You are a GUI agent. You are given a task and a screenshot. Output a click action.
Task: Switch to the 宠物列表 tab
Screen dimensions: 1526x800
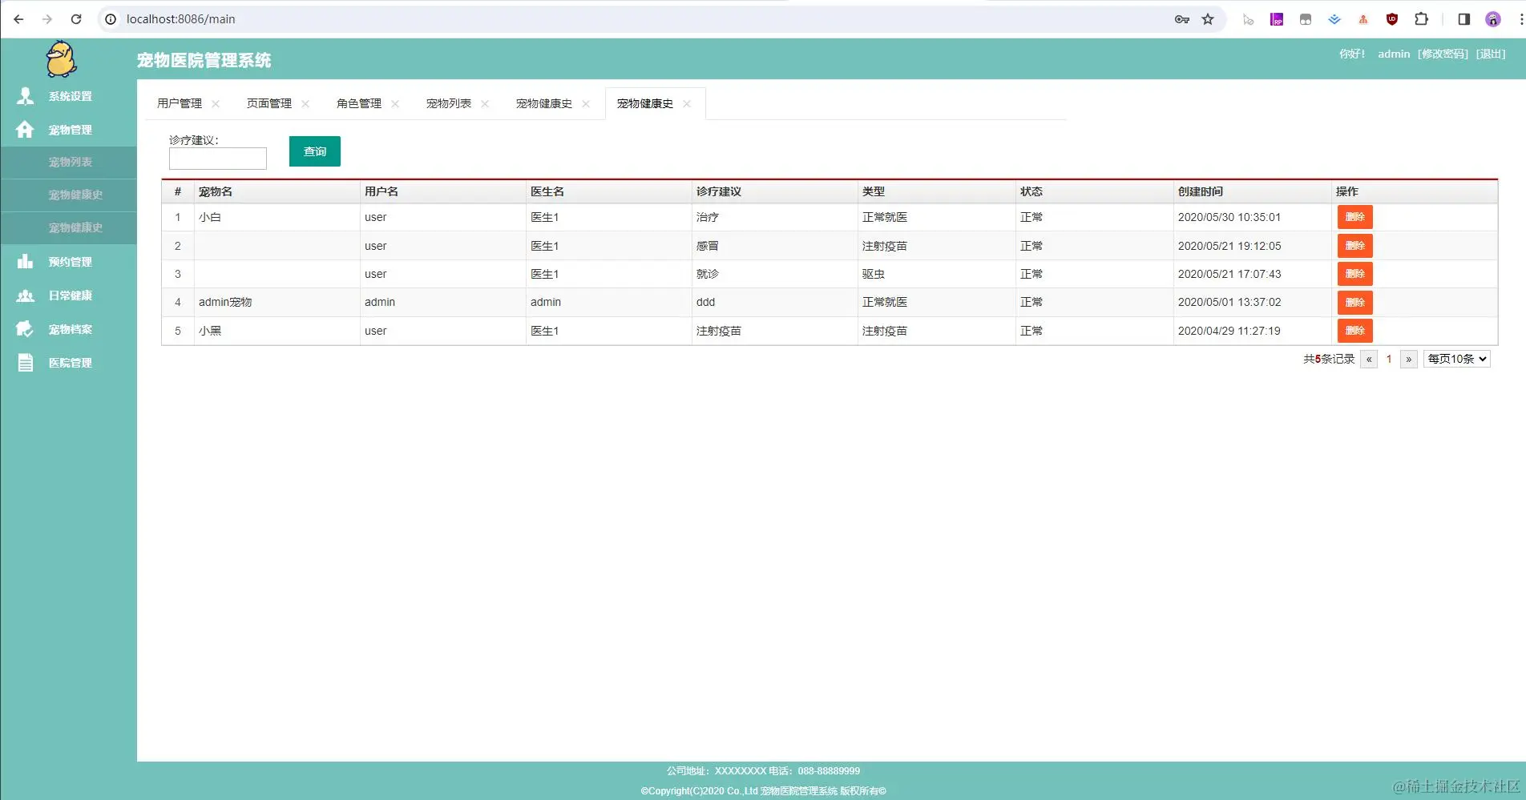[449, 104]
